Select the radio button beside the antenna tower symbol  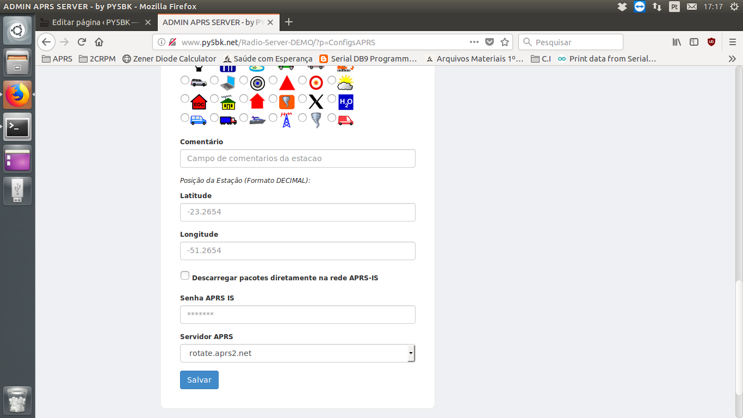(273, 117)
